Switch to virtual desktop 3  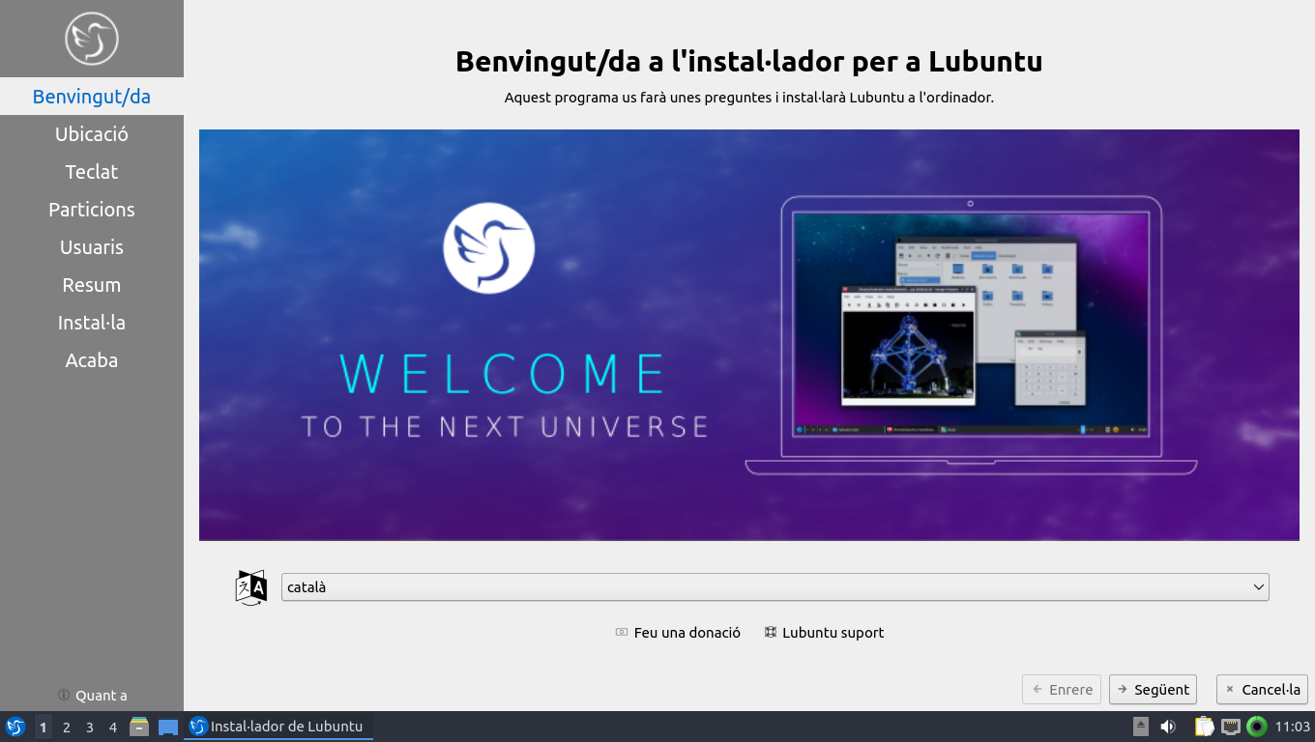(x=90, y=727)
